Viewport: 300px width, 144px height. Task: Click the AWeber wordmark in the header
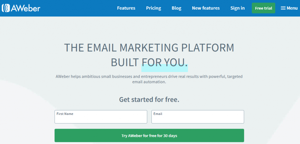click(25, 8)
